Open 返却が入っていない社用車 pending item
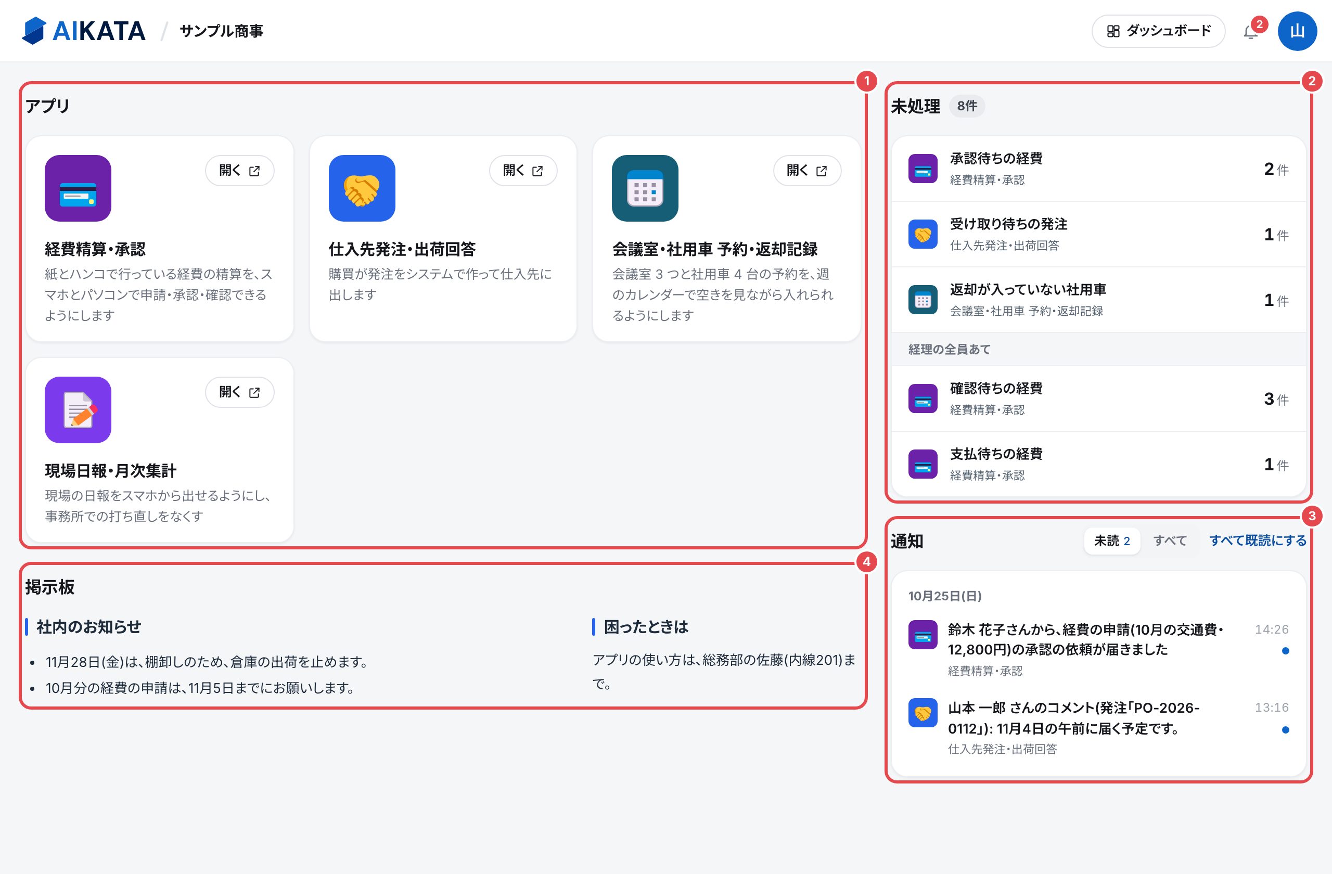Image resolution: width=1332 pixels, height=874 pixels. click(1098, 299)
